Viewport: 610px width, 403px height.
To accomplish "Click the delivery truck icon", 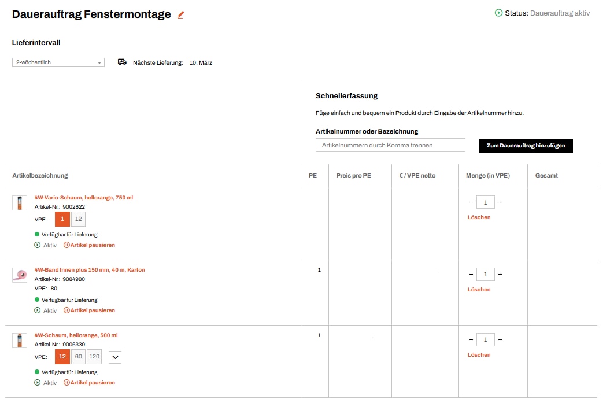I will [x=122, y=62].
